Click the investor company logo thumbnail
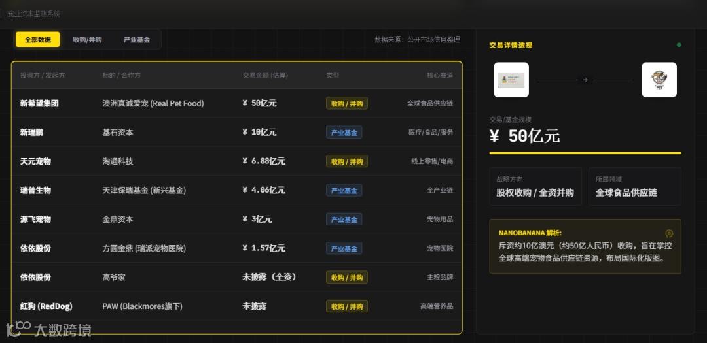This screenshot has width=707, height=343. [511, 80]
